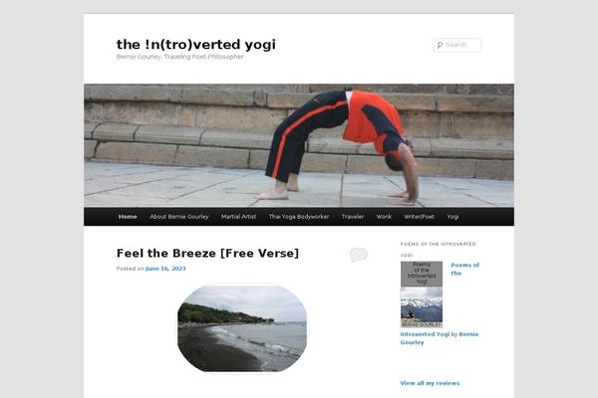Follow the Bernie Gourley author link
The image size is (598, 398).
(440, 338)
